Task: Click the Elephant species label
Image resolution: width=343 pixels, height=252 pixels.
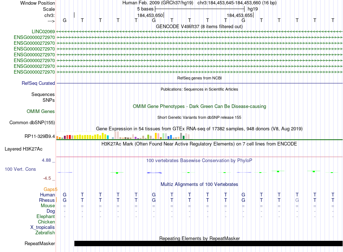Action: pos(46,217)
